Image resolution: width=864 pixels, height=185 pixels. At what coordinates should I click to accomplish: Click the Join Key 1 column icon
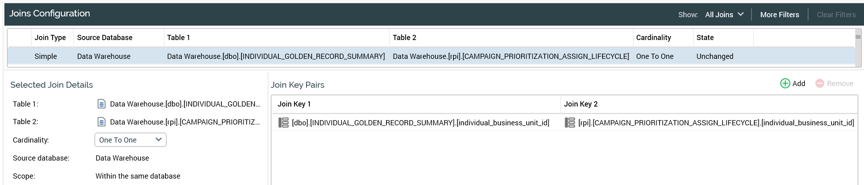click(x=284, y=123)
